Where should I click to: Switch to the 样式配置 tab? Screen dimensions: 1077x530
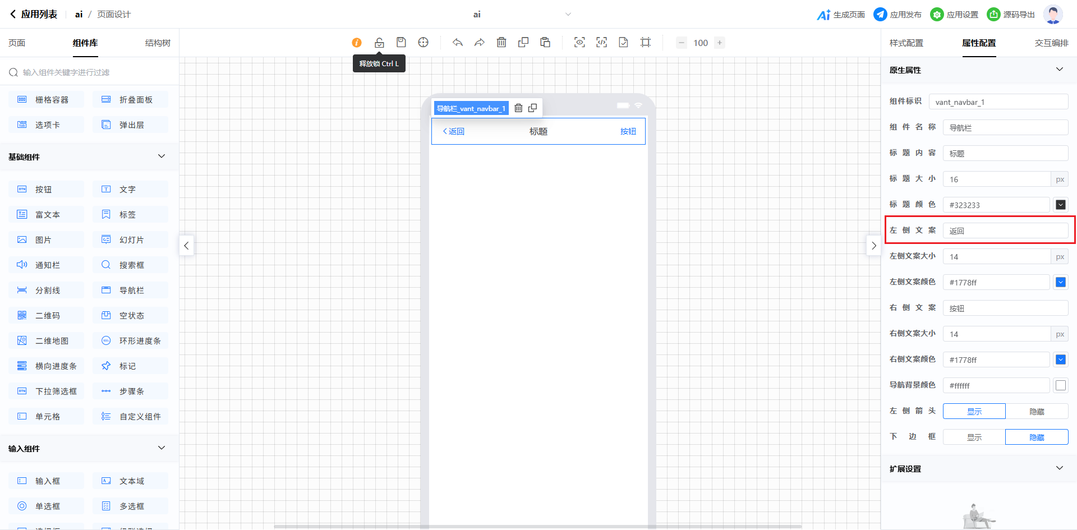click(x=906, y=43)
